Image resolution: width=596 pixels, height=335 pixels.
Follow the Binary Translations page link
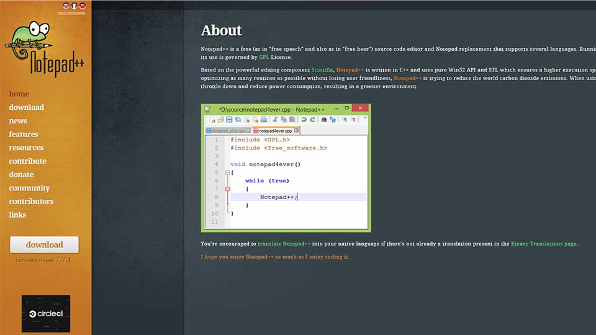[544, 244]
